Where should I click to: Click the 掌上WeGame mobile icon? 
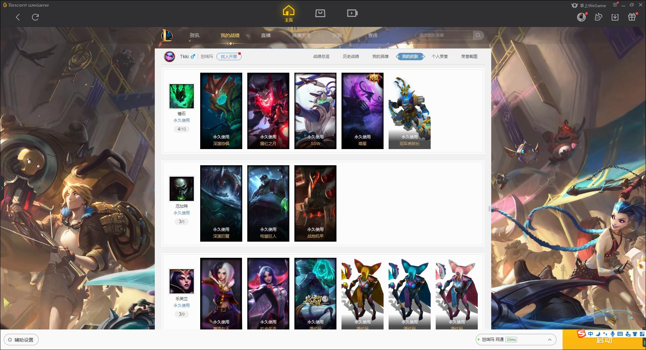pos(575,5)
